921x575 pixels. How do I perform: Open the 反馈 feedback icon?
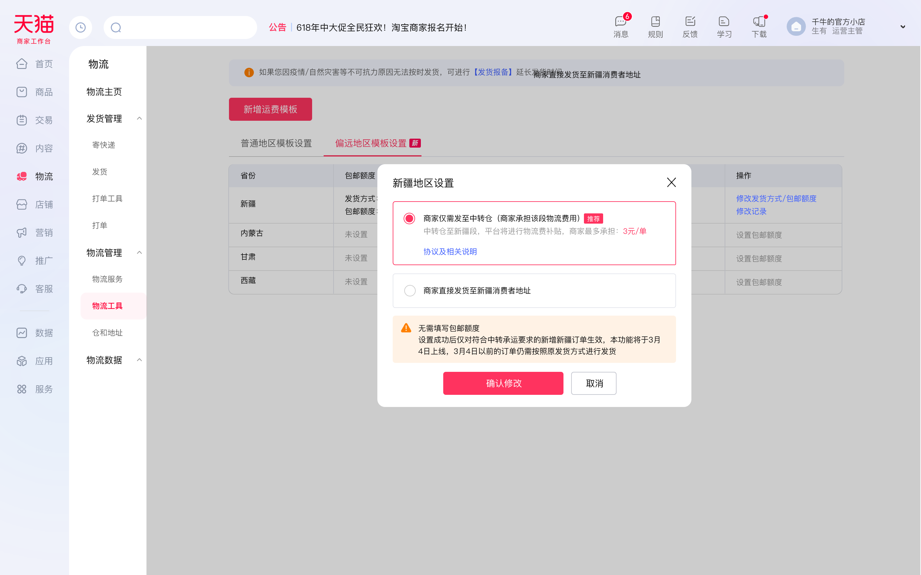[689, 27]
